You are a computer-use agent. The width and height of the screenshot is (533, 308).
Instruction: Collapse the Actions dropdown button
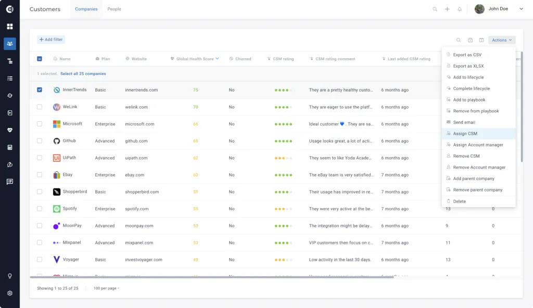pos(502,40)
